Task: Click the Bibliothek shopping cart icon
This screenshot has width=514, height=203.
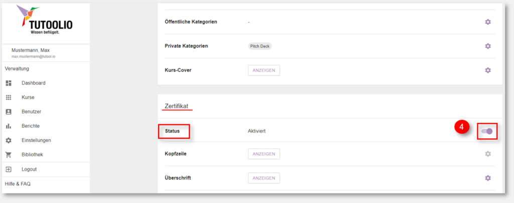Action: pos(9,155)
